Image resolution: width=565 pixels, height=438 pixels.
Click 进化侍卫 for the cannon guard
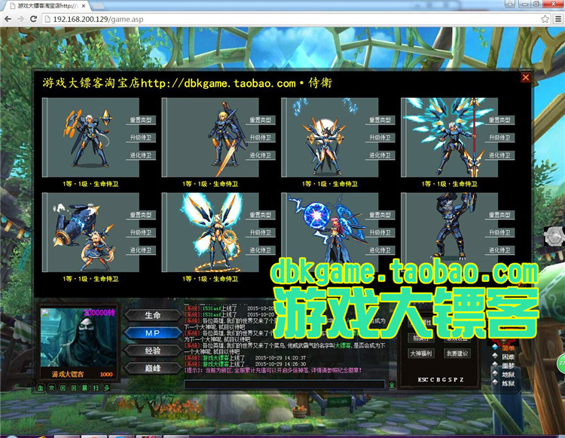click(141, 250)
